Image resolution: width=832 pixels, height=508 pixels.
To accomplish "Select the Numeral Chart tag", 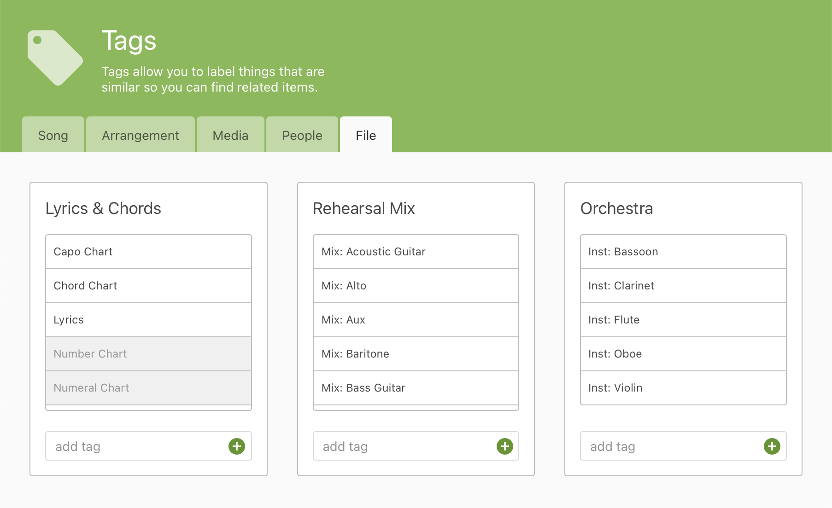I will 148,387.
